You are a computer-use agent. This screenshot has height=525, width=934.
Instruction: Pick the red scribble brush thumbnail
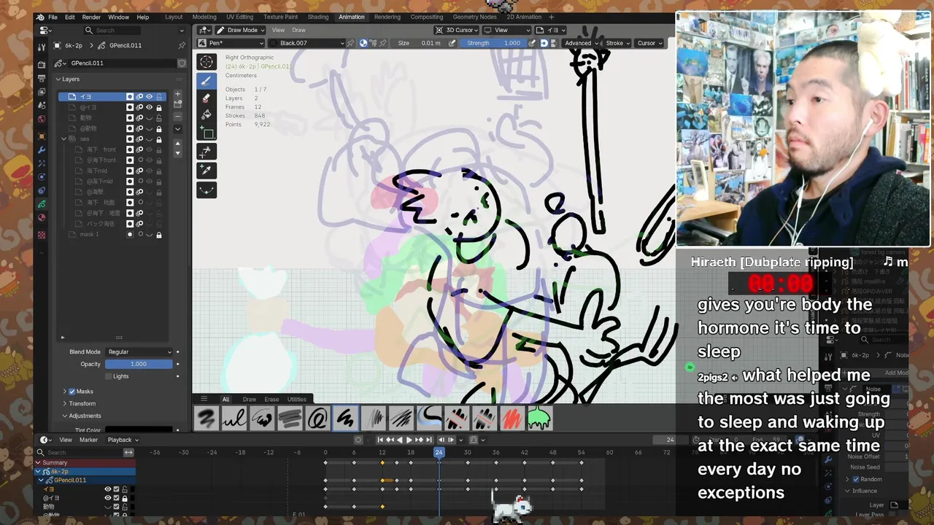click(512, 418)
